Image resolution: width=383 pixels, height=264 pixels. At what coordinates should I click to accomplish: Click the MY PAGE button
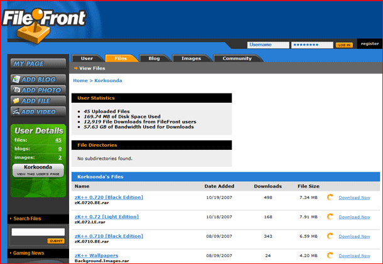(38, 64)
